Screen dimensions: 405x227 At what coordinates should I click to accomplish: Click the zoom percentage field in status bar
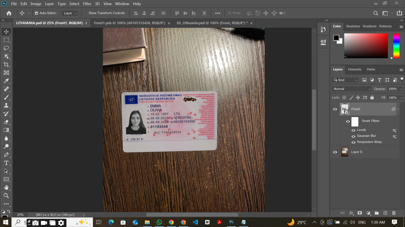(20, 215)
